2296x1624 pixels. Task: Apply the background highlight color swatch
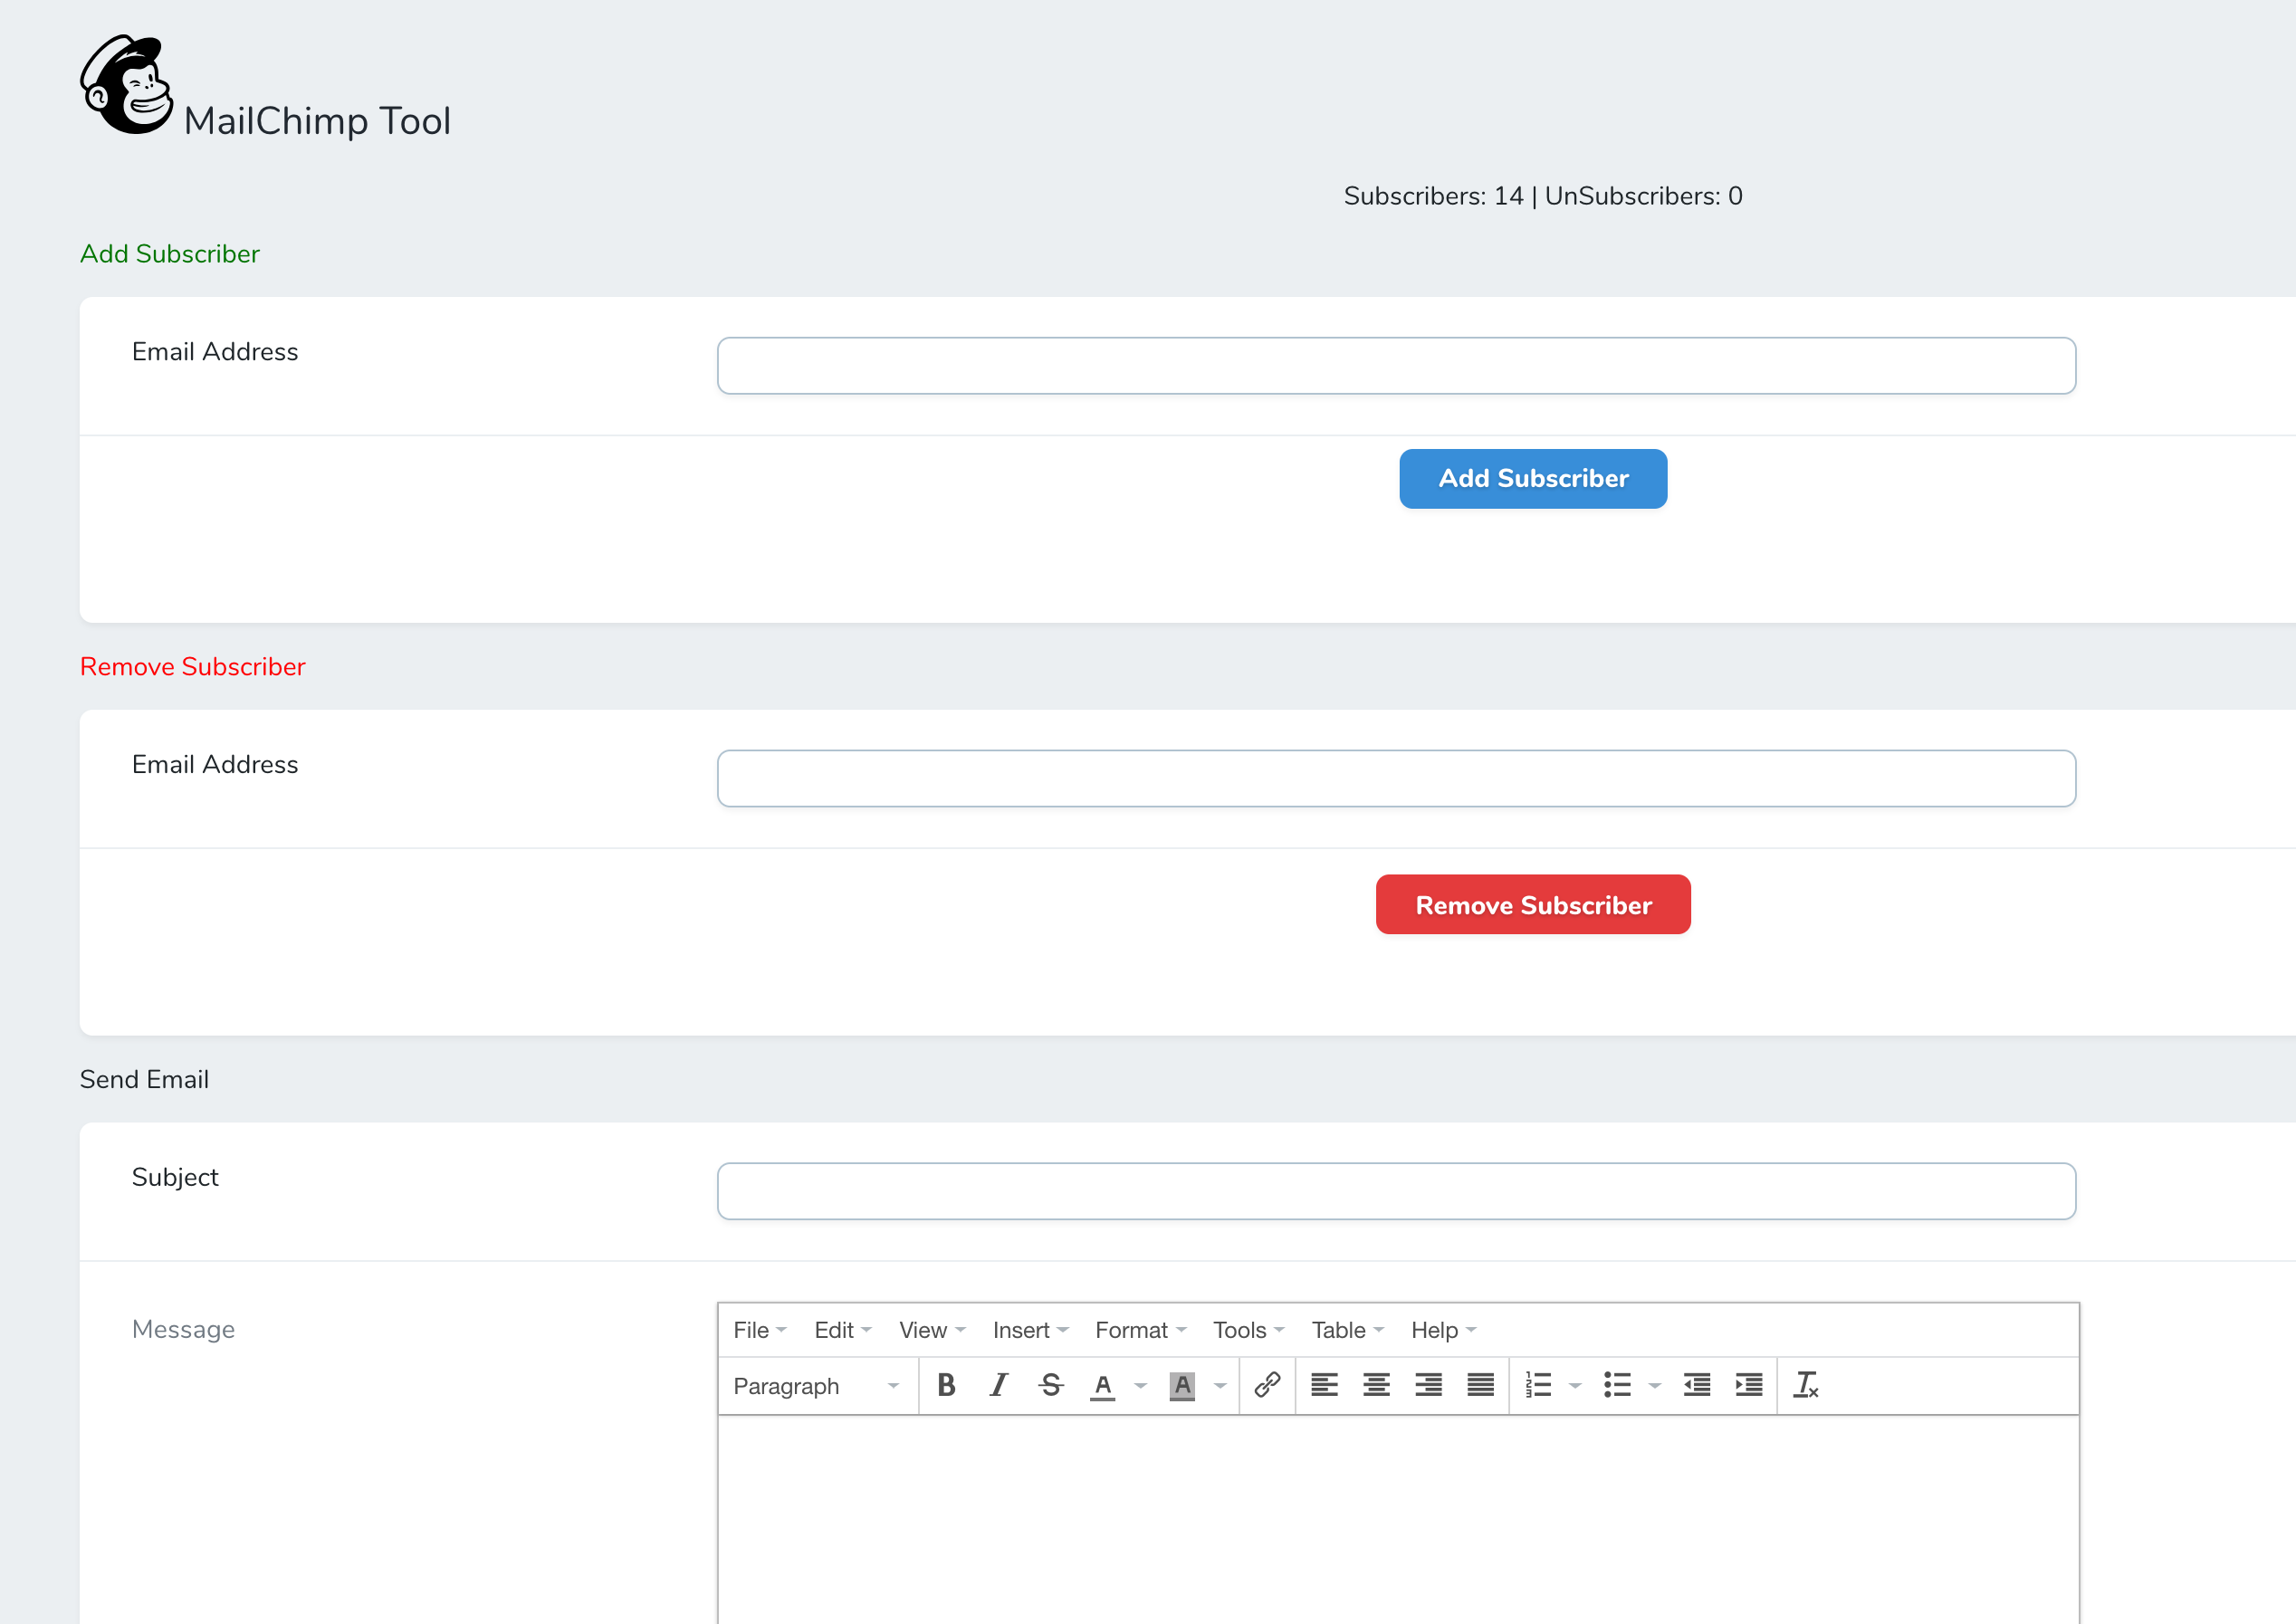coord(1182,1385)
